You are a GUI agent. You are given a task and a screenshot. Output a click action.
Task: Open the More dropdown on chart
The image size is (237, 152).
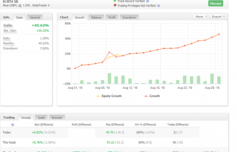(201, 17)
